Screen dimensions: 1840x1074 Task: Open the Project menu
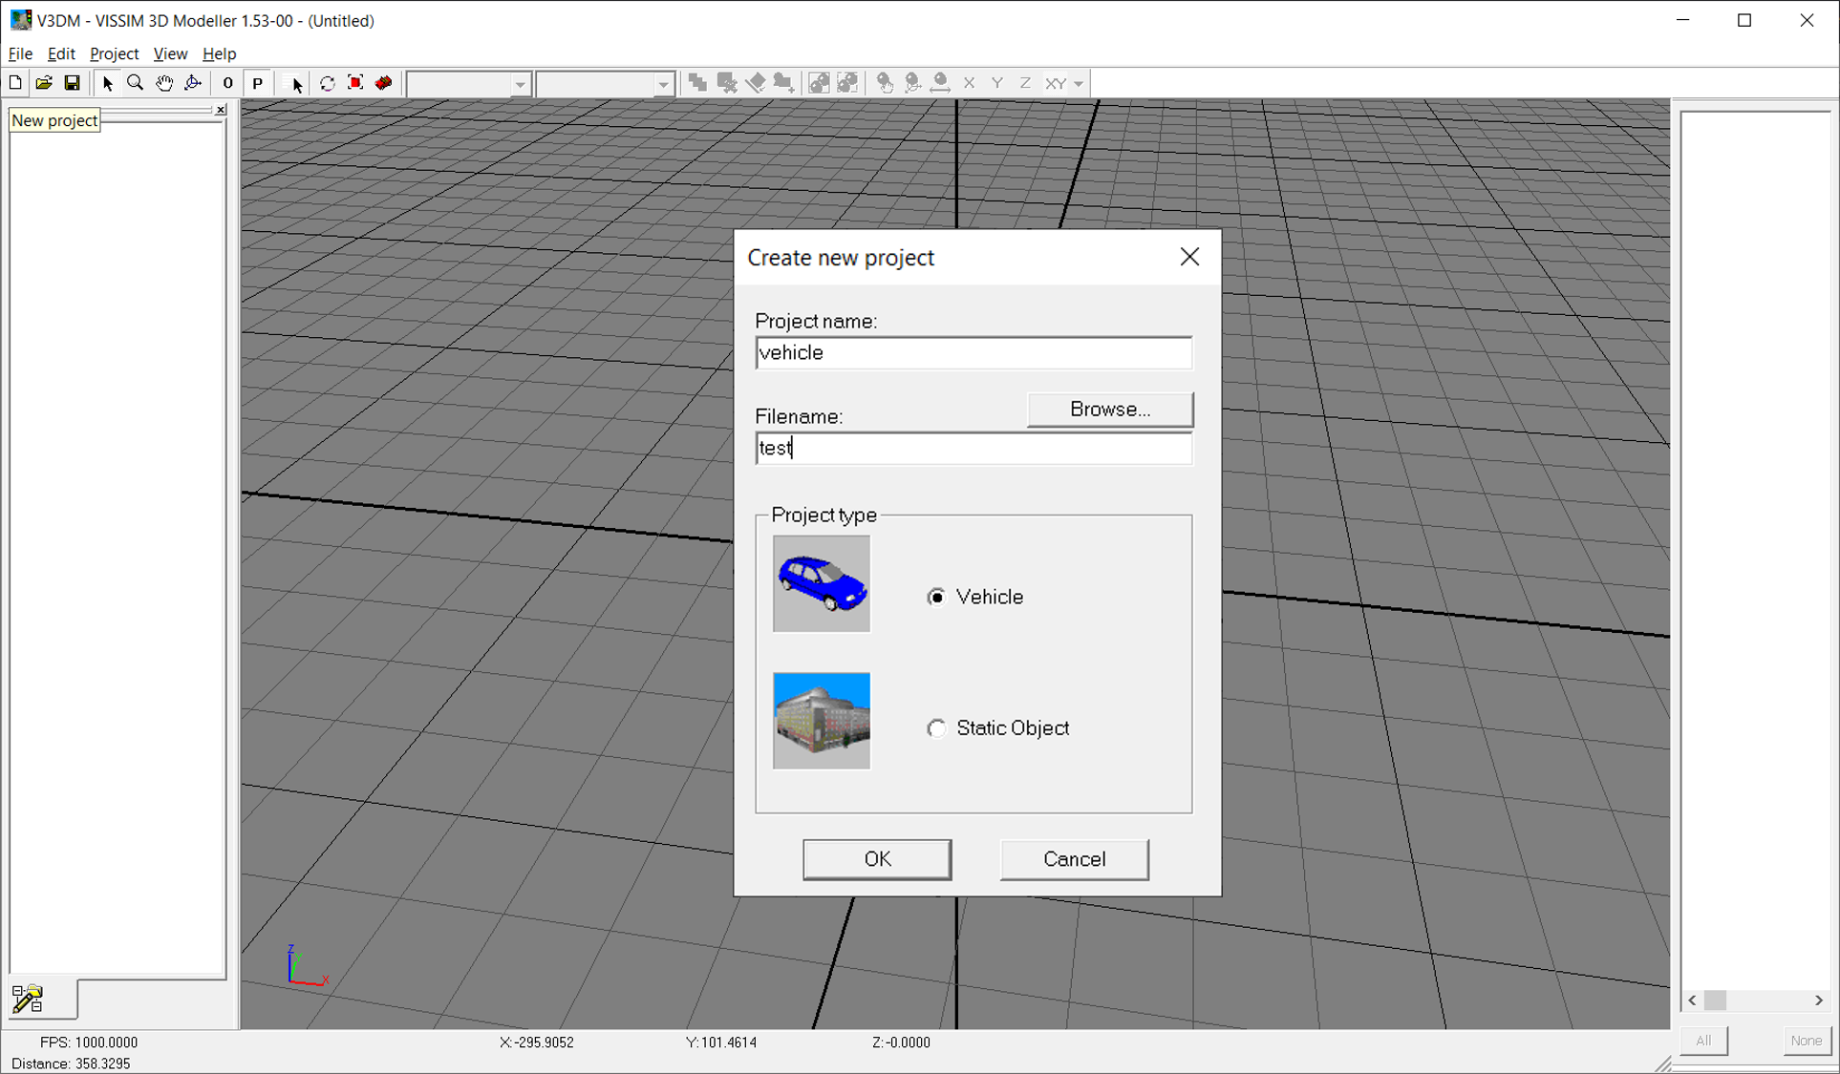point(114,53)
